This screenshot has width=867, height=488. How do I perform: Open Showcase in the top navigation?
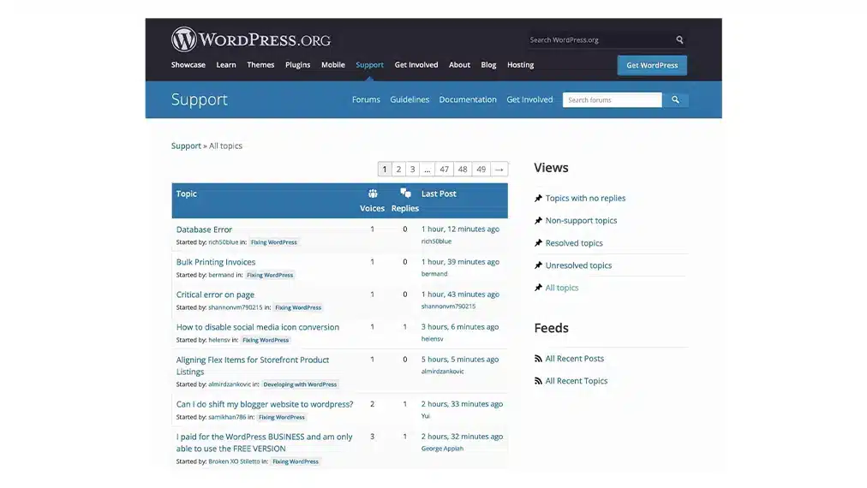tap(188, 65)
